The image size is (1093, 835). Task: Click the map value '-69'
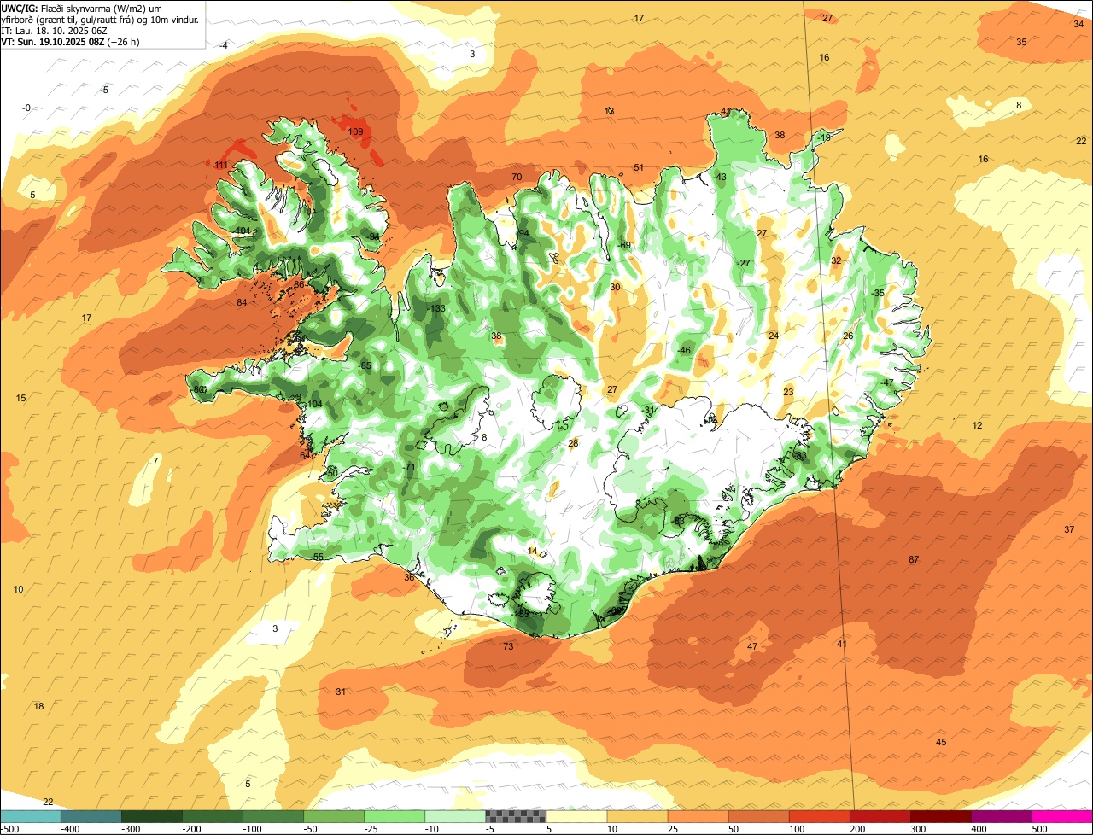tap(625, 246)
